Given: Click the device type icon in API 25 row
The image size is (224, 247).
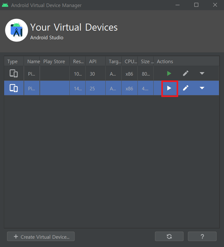Looking at the screenshot, I should click(14, 88).
